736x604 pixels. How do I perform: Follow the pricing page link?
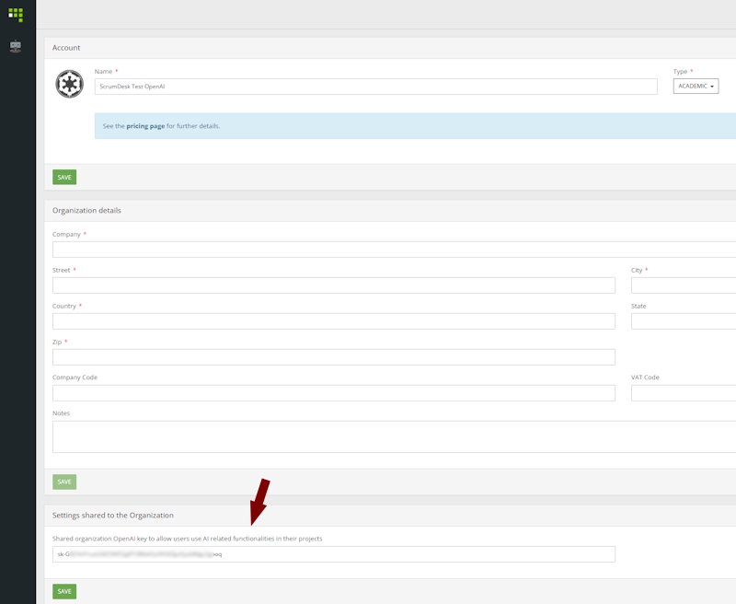145,126
